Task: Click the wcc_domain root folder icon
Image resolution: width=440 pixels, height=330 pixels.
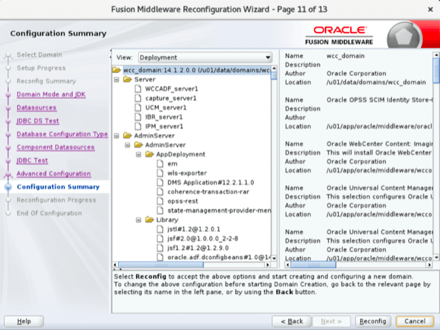Action: pos(116,70)
